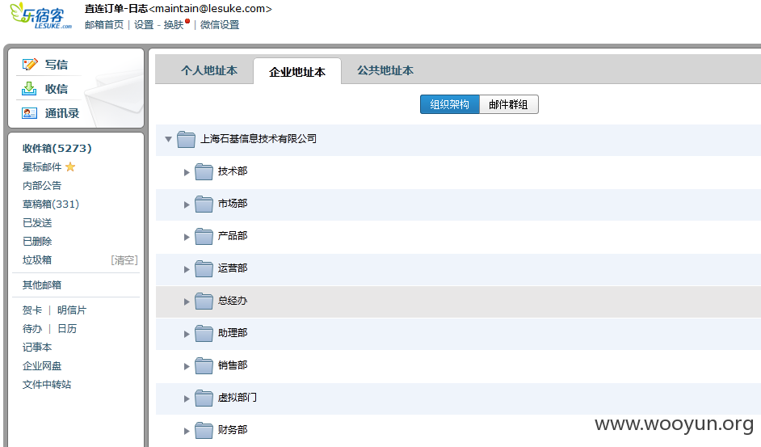Open the 贺卡 link

tap(32, 310)
